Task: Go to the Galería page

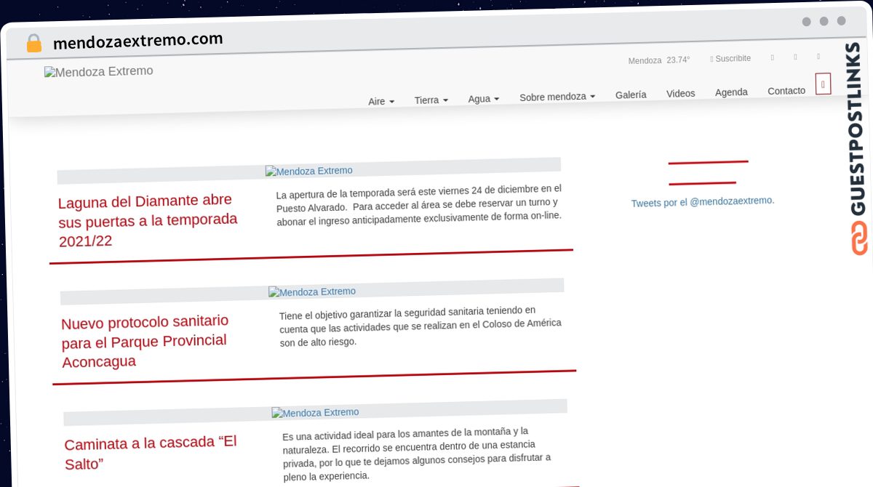Action: pos(631,94)
